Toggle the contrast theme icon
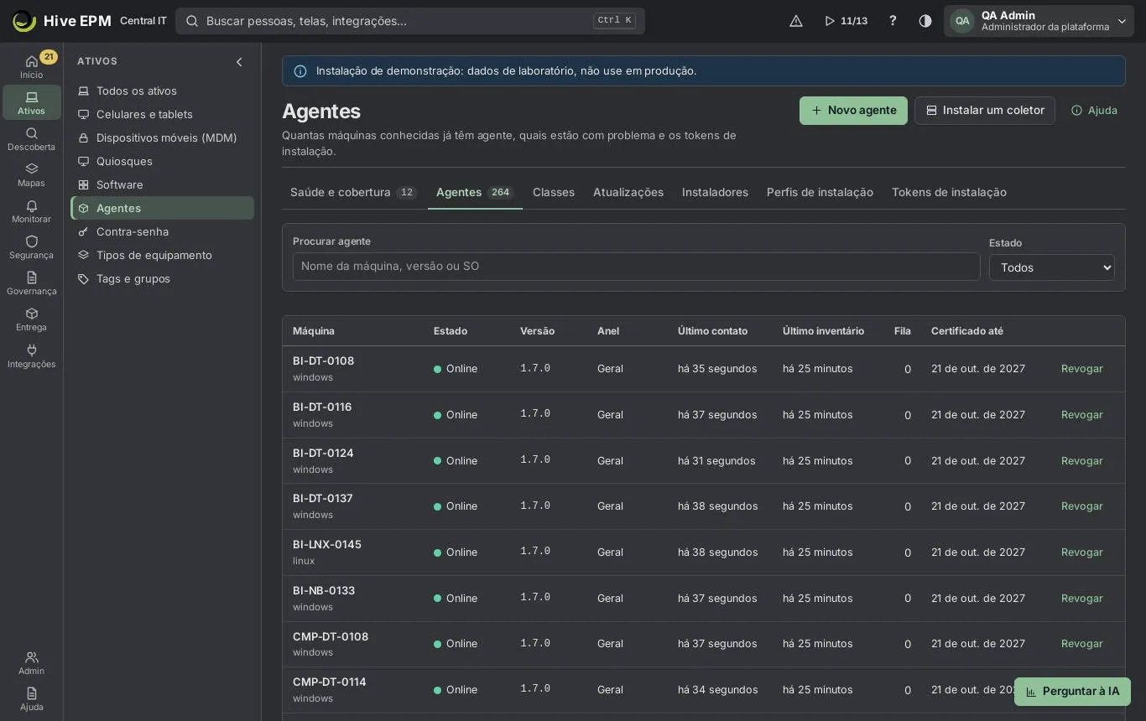Screen dimensions: 1146x721 click(925, 21)
